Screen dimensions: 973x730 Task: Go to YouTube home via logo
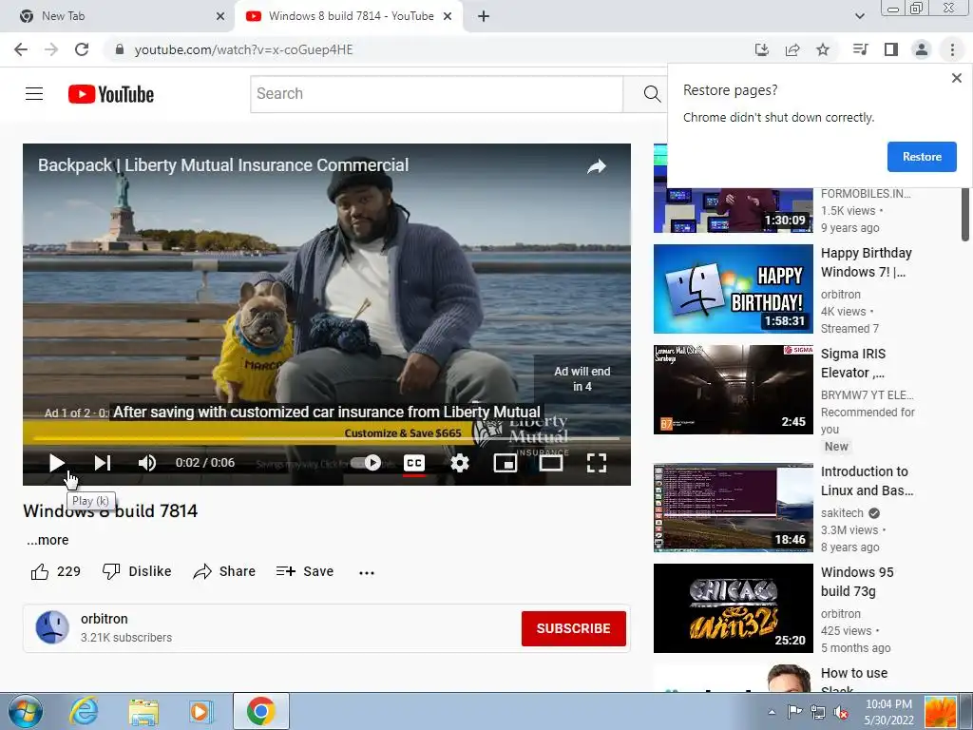tap(111, 94)
